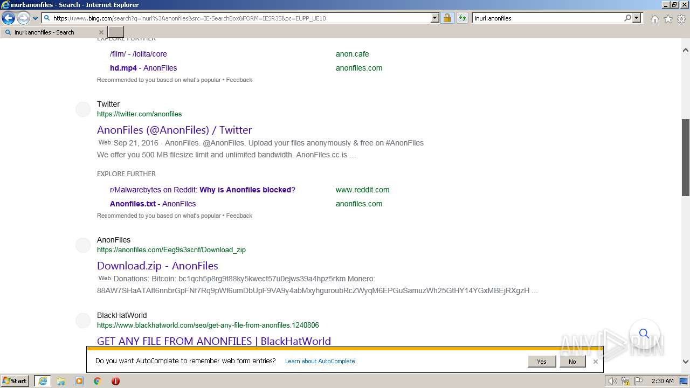690x388 pixels.
Task: Open the network tray icon
Action: tap(626, 381)
